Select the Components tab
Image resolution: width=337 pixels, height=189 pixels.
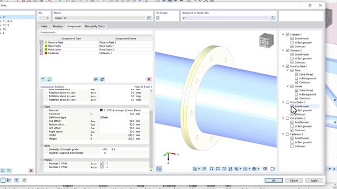[x=74, y=26]
